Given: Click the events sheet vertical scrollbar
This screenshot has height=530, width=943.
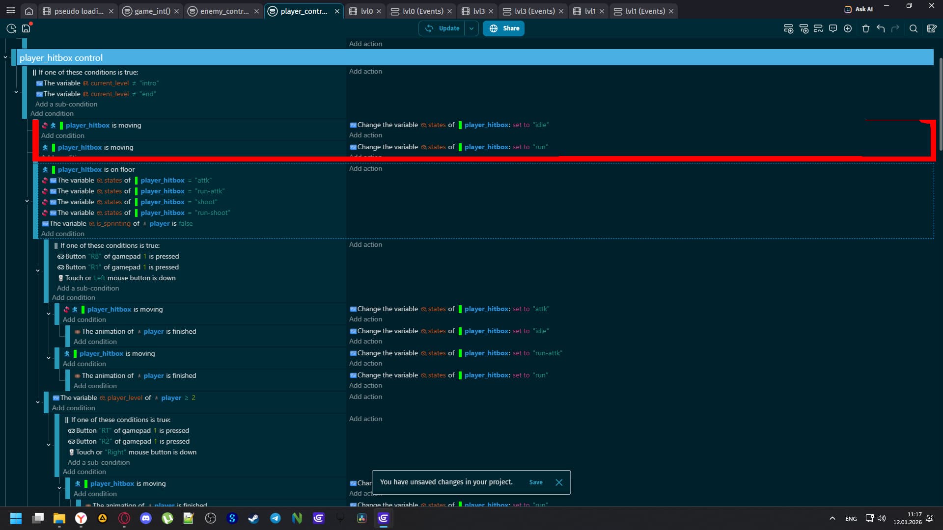Looking at the screenshot, I should click(x=941, y=103).
